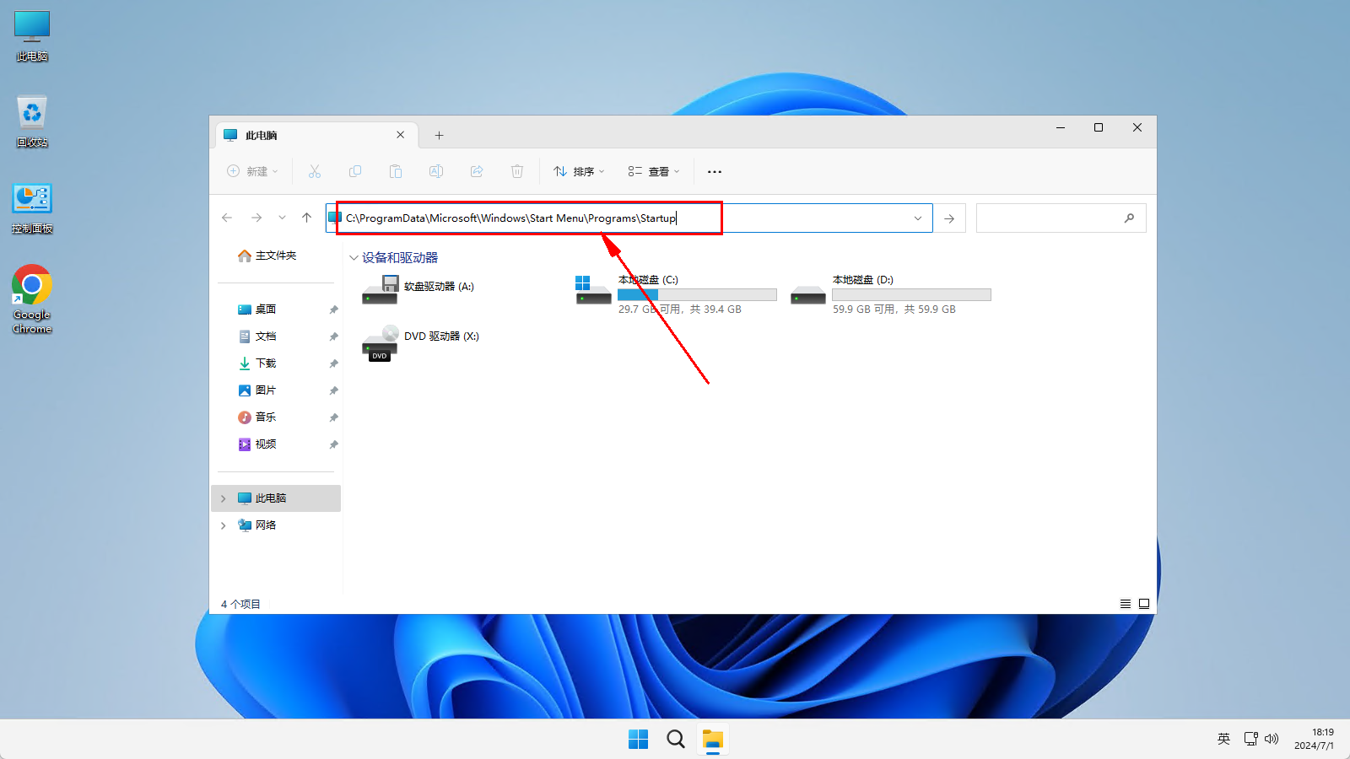Click pin icon next to 下载
This screenshot has width=1350, height=759.
click(x=333, y=363)
